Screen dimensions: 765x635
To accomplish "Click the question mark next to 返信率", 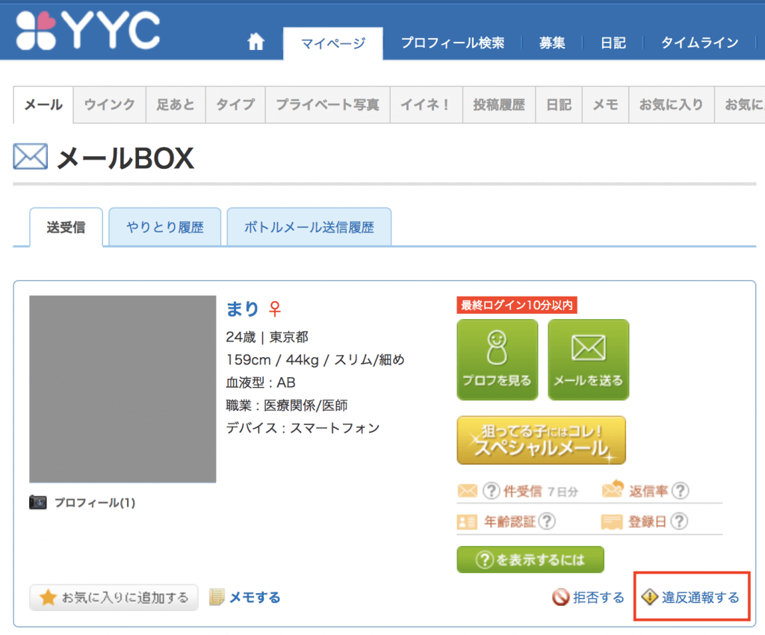I will coord(680,492).
